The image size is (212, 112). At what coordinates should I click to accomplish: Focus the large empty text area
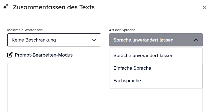point(58,87)
